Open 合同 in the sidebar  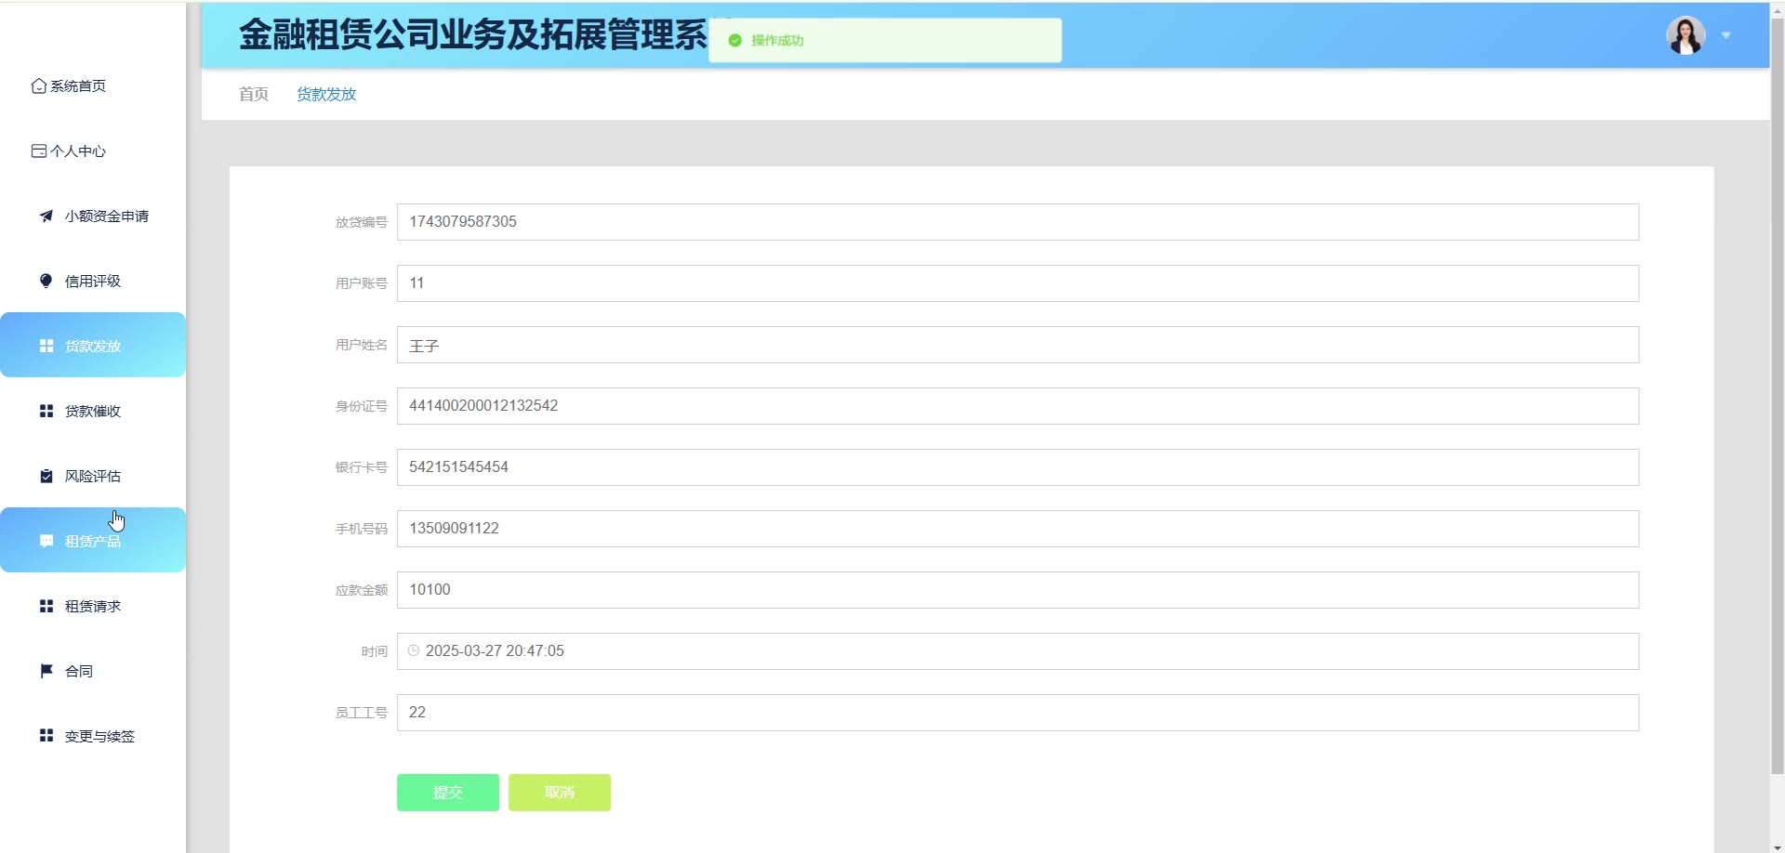coord(93,672)
